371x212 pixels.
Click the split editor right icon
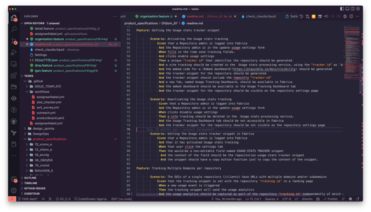pyautogui.click(x=351, y=16)
